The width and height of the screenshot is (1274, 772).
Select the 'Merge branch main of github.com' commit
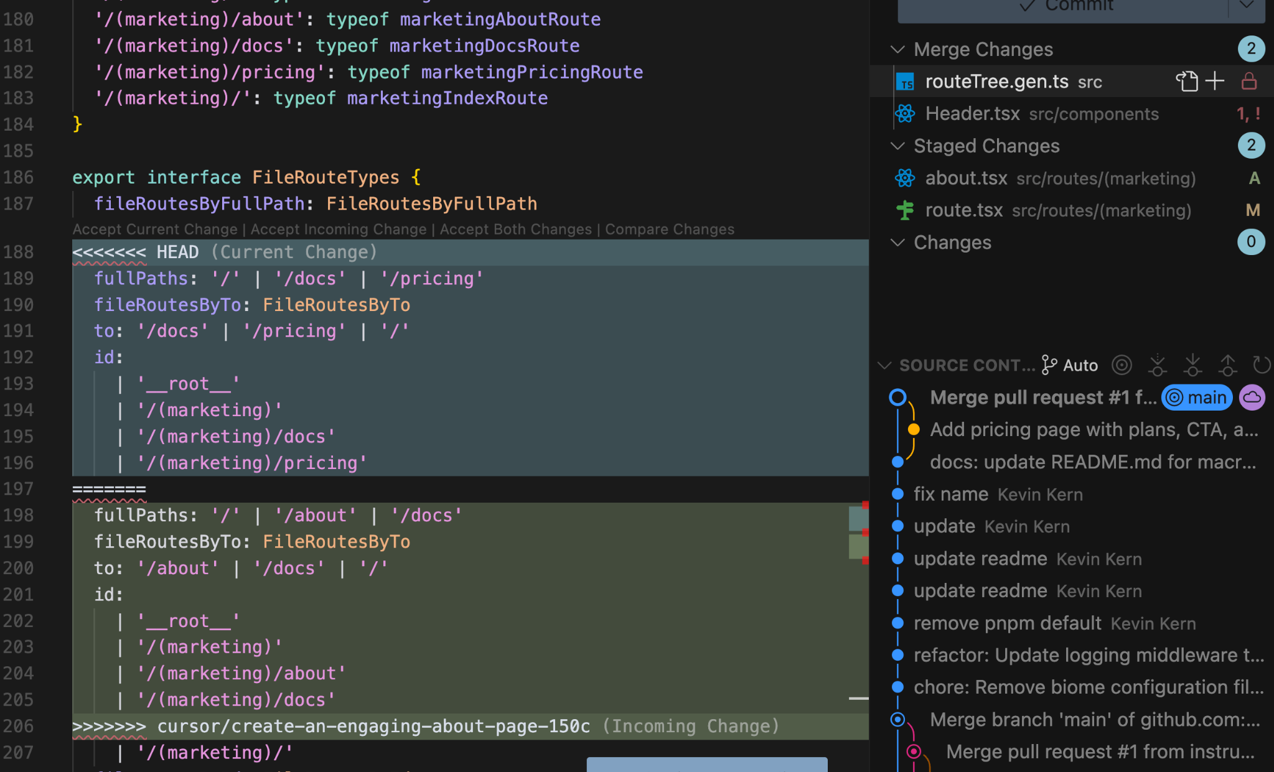click(x=1095, y=720)
